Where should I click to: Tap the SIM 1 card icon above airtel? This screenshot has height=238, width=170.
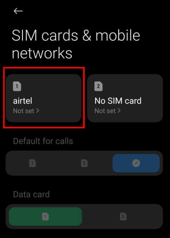click(x=17, y=86)
